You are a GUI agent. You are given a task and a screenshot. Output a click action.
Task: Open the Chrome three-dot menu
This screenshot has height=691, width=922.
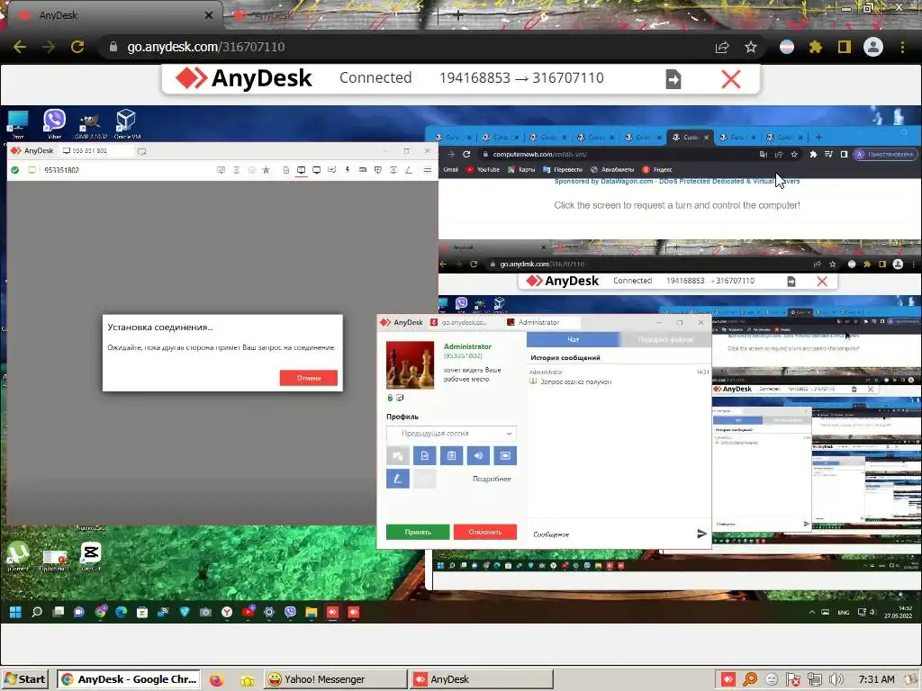point(902,47)
